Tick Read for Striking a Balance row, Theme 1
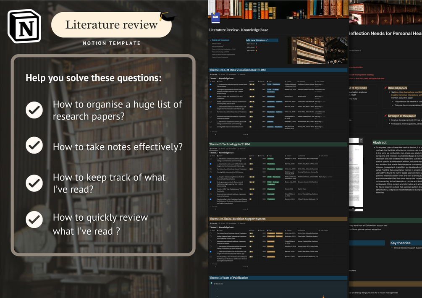Screen dimensions: 422x298 pyautogui.click(x=210, y=102)
